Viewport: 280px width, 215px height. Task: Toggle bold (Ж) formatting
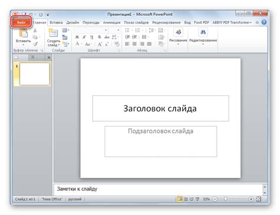click(77, 37)
